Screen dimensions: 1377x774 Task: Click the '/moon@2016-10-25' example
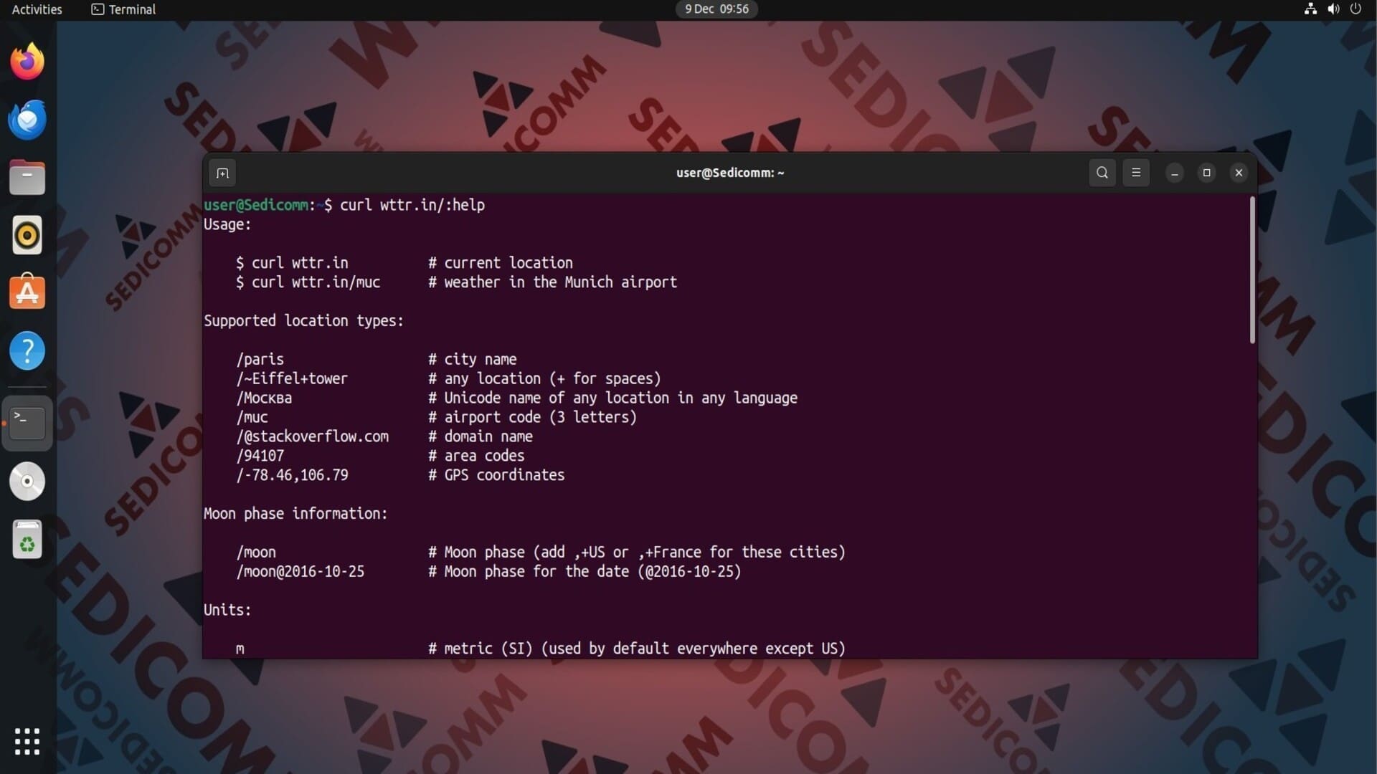pyautogui.click(x=300, y=572)
